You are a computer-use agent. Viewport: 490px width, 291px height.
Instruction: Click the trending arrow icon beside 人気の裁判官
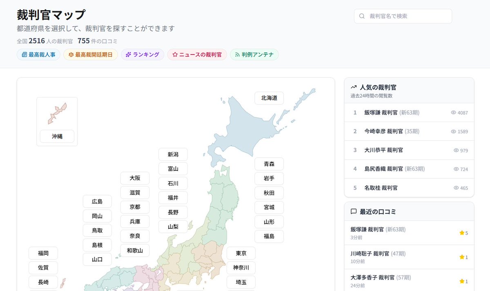point(354,87)
